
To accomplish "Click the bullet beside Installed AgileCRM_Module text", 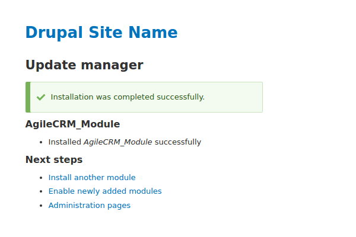I will click(x=41, y=143).
